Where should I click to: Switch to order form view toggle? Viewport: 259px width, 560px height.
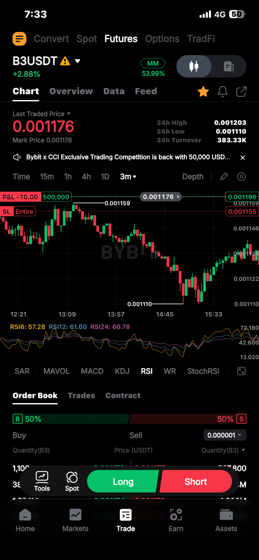[x=229, y=66]
